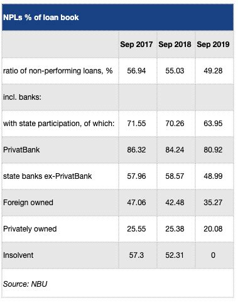
Task: Select the PrivatBank row label
Action: coord(21,150)
